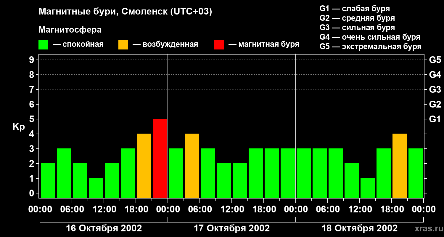This screenshot has width=444, height=237.
Task: Select the orange Kp 4 bar on 18 October
Action: pos(400,166)
